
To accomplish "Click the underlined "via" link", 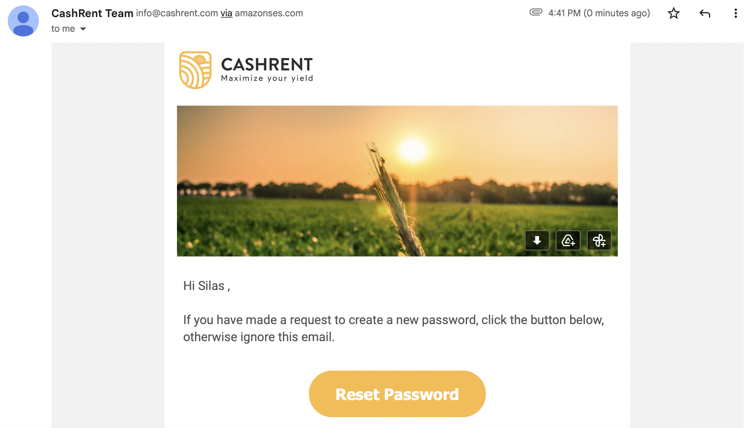I will [x=226, y=13].
